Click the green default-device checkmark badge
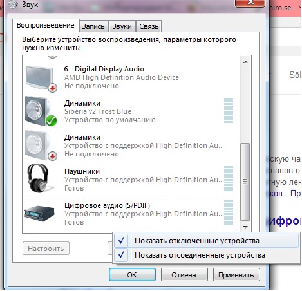The image size is (302, 291). (51, 120)
